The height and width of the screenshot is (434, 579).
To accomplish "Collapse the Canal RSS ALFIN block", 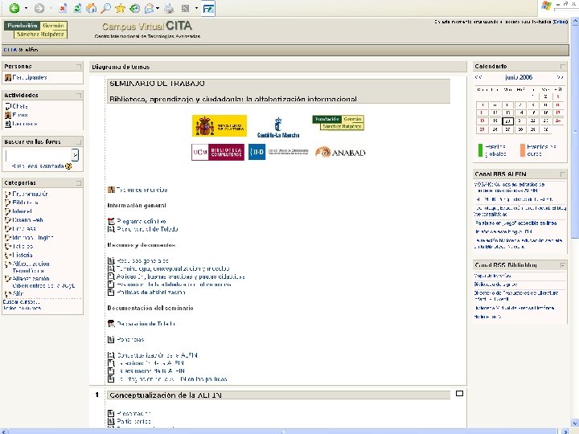I will (x=562, y=174).
